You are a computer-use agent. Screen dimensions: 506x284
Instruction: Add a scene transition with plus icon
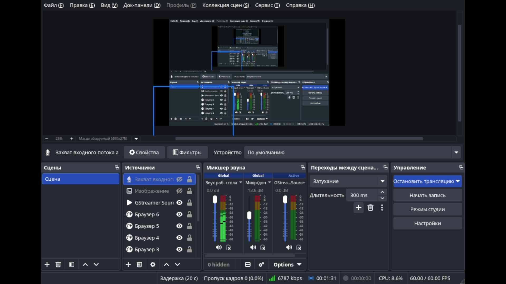[358, 208]
